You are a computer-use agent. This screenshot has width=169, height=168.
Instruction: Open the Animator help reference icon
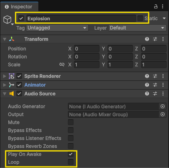click(147, 85)
